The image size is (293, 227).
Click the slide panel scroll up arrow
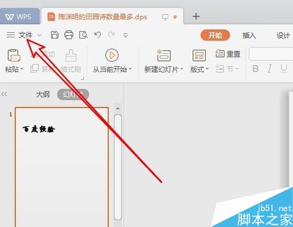[x=118, y=108]
